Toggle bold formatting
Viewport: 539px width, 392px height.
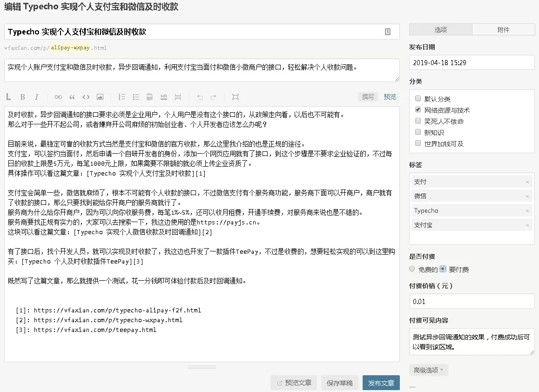[x=23, y=97]
